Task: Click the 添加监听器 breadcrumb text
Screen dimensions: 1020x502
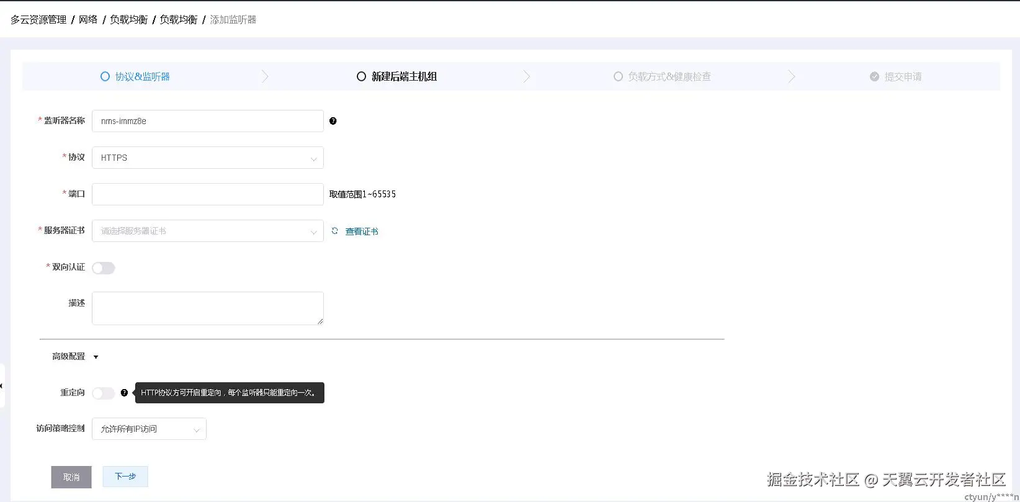Action: 233,20
